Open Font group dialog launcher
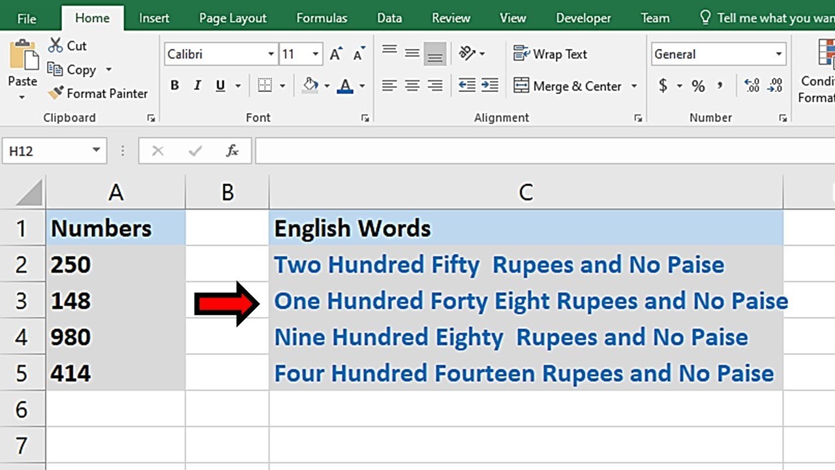 pos(365,118)
